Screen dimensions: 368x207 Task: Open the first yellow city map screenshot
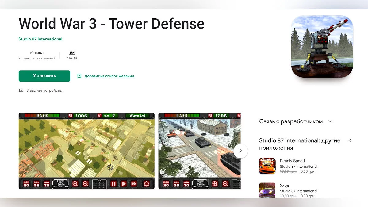tap(86, 151)
